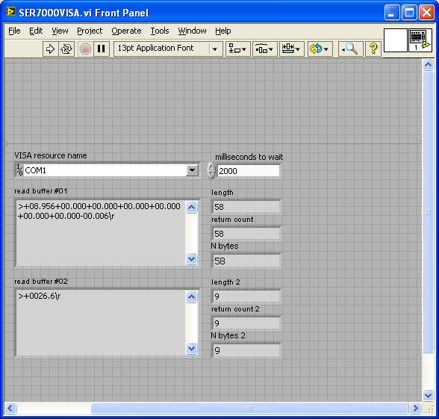
Task: Open the 13pt Application Font selector
Action: [x=168, y=49]
